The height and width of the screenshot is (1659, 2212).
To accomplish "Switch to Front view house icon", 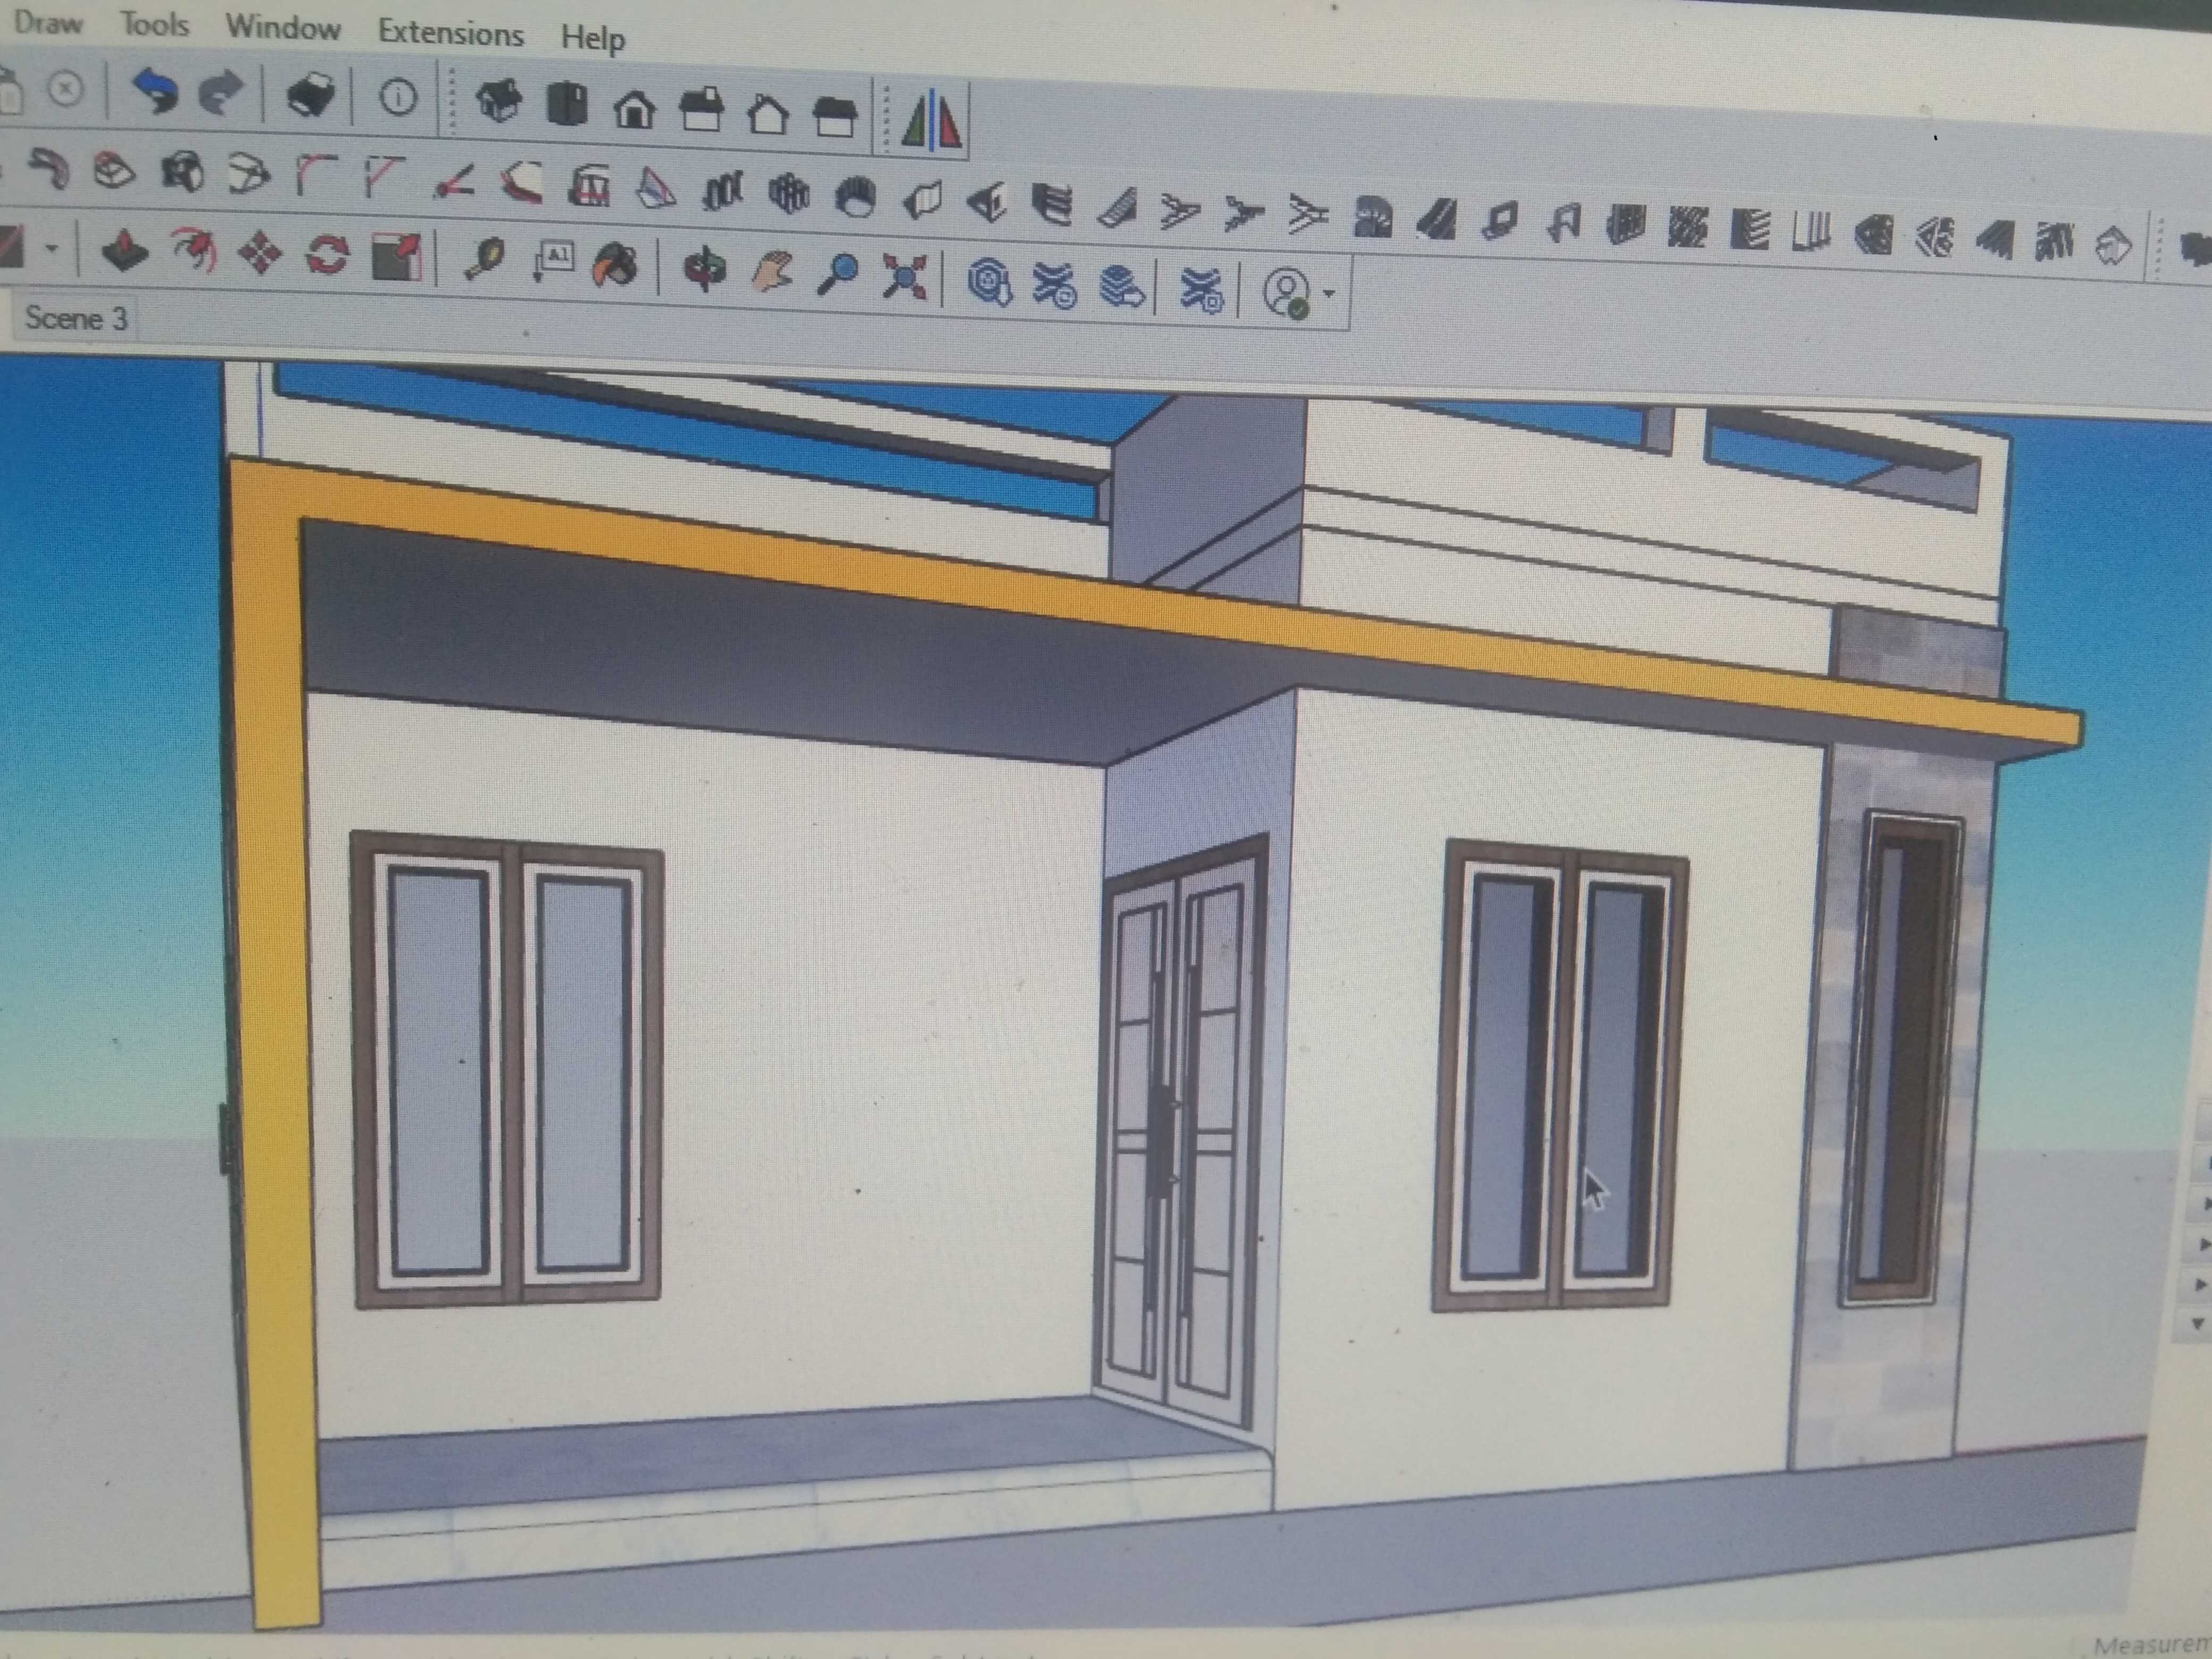I will 634,109.
